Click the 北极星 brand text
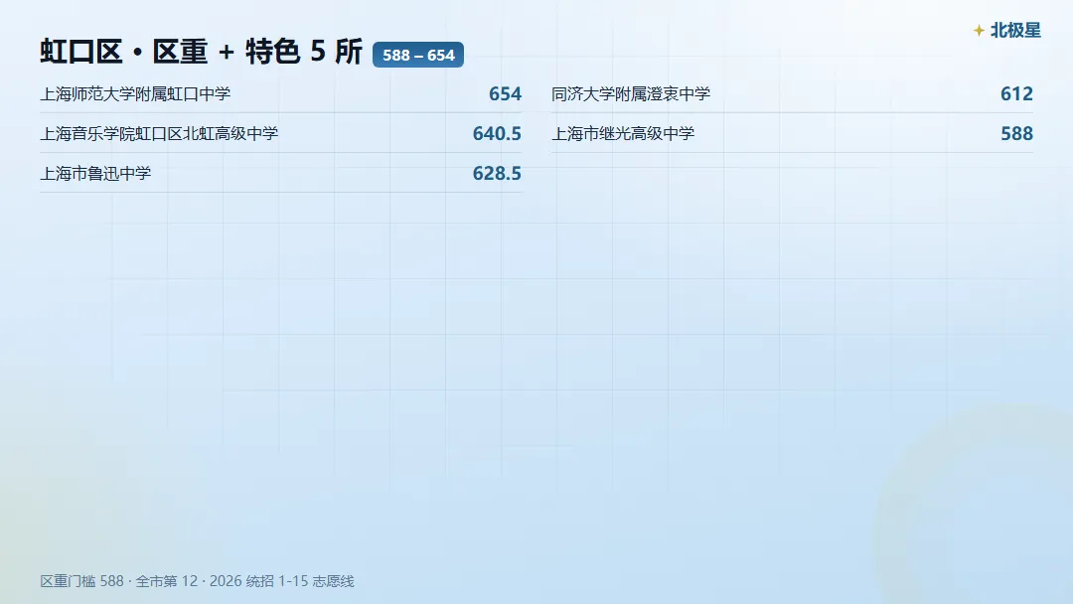 point(1015,31)
